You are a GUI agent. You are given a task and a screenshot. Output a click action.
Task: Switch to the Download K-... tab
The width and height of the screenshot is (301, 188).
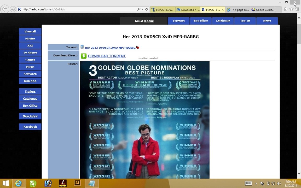[x=188, y=10]
